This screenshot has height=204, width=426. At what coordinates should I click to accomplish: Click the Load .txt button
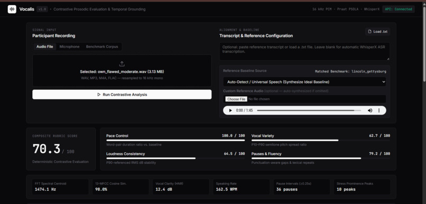click(378, 32)
